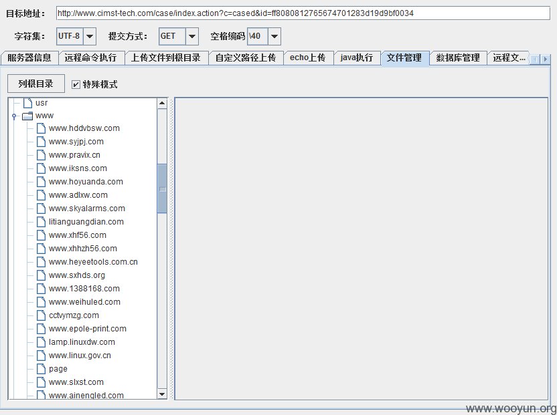Select the www.syjpj.com entry
This screenshot has height=415, width=557.
point(76,142)
